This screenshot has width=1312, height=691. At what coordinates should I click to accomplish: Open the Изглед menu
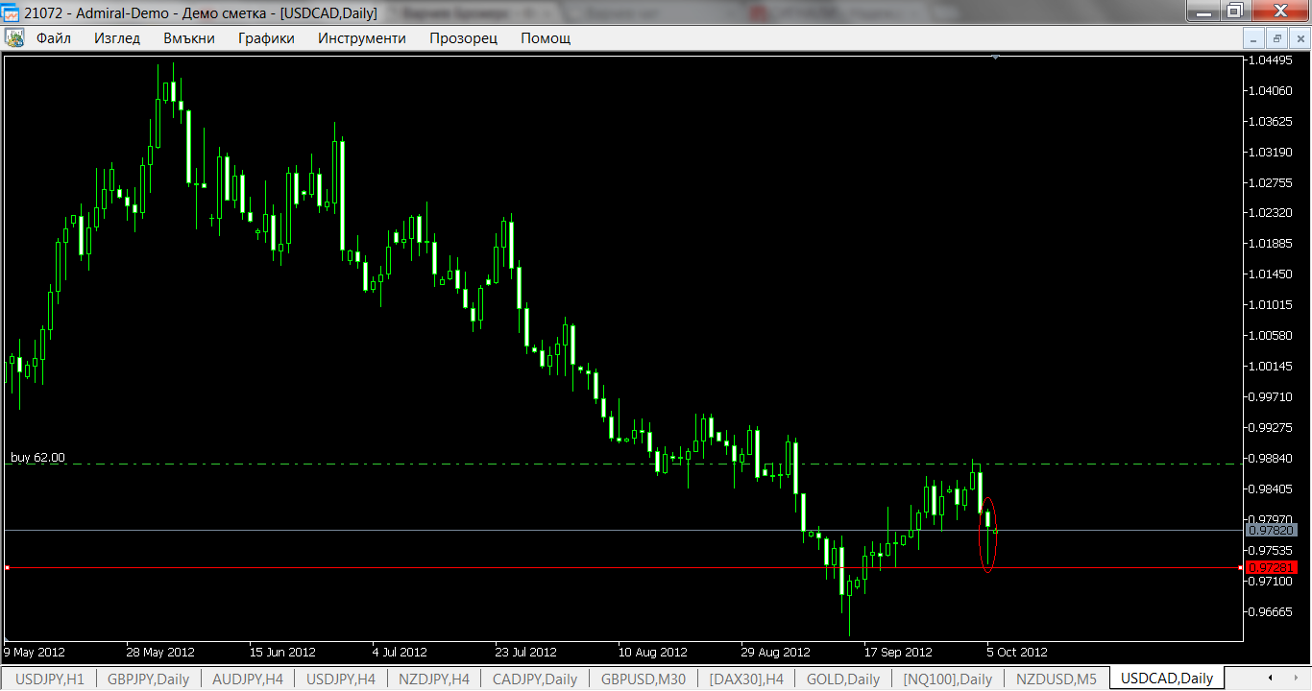tap(117, 38)
